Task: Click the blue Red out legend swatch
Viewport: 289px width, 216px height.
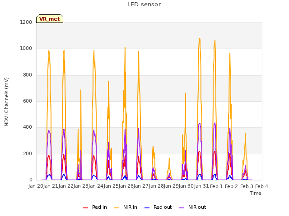Action: [x=147, y=208]
